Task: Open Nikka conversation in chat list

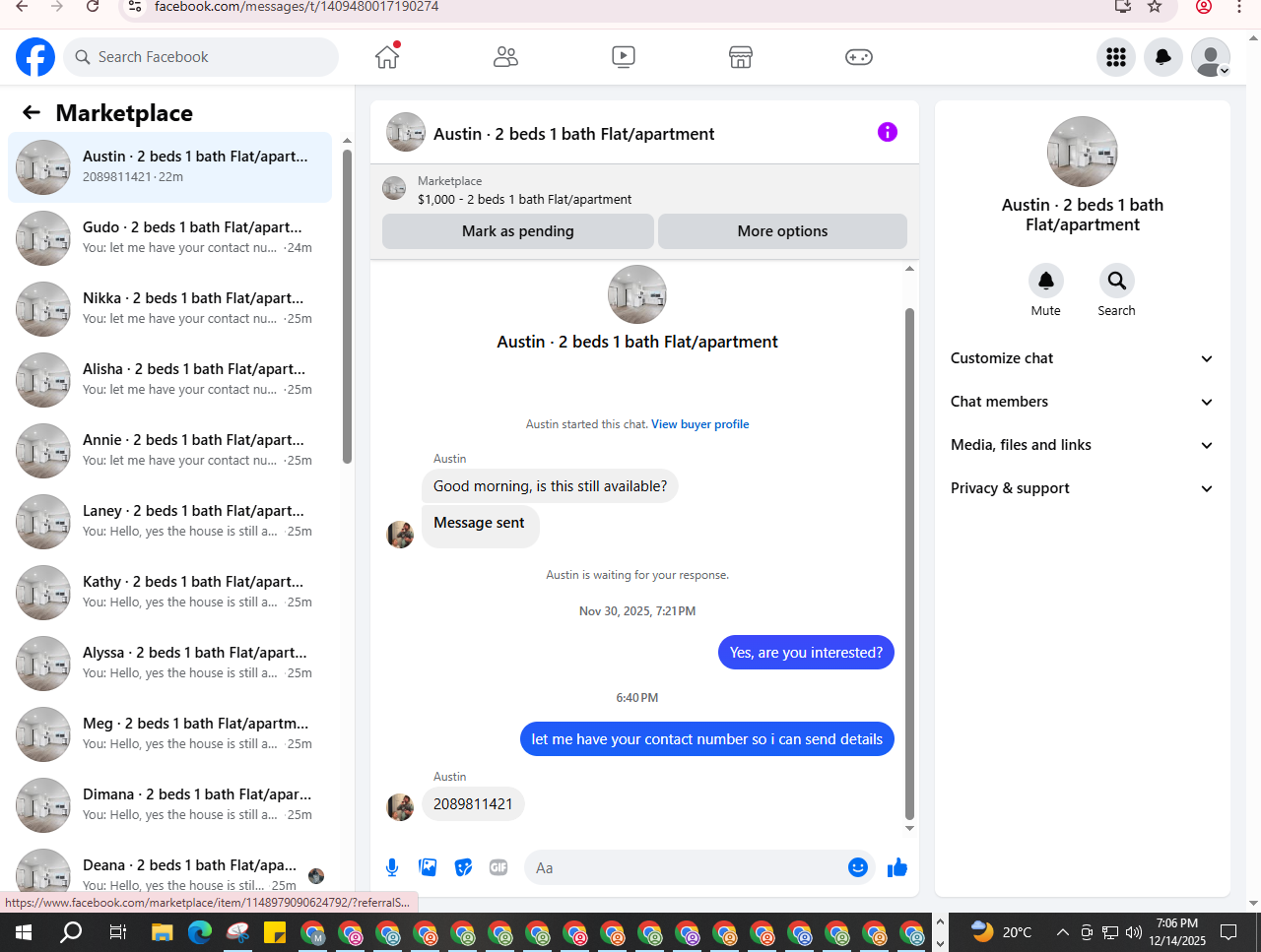Action: click(x=169, y=309)
